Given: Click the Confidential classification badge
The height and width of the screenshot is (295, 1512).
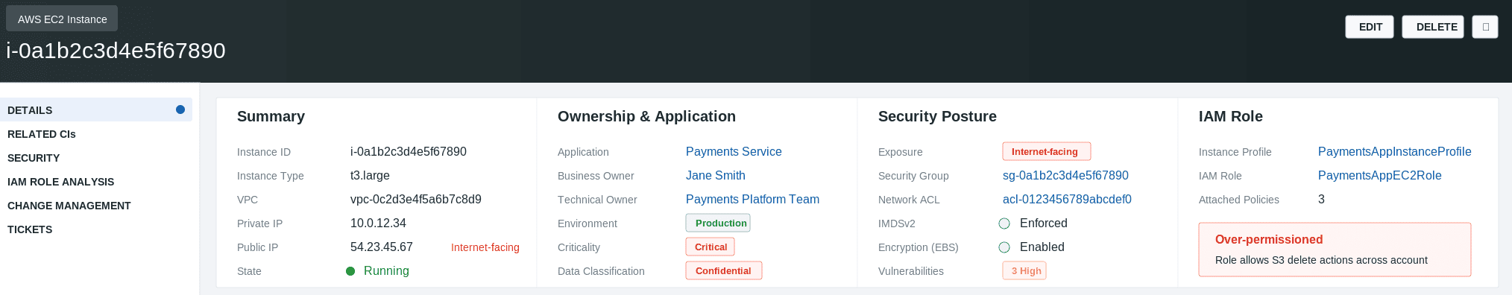Looking at the screenshot, I should pos(724,270).
